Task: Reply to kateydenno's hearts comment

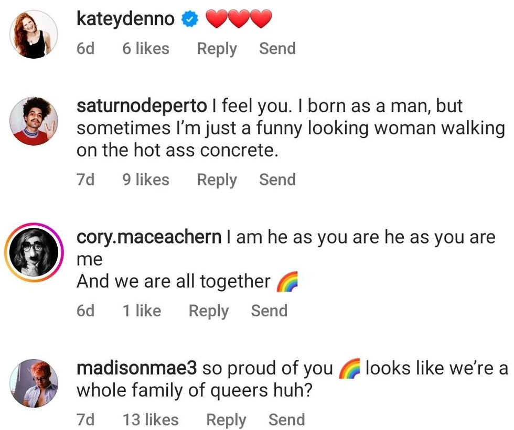Action: click(x=217, y=49)
